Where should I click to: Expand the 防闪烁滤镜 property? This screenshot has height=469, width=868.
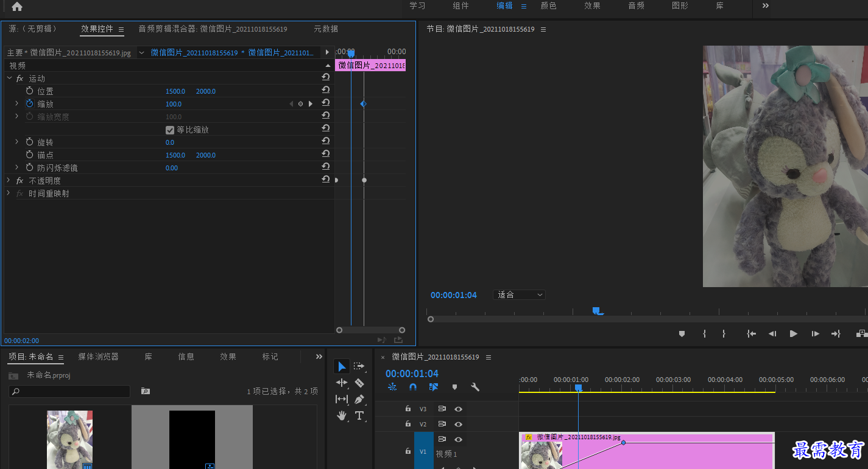point(17,167)
